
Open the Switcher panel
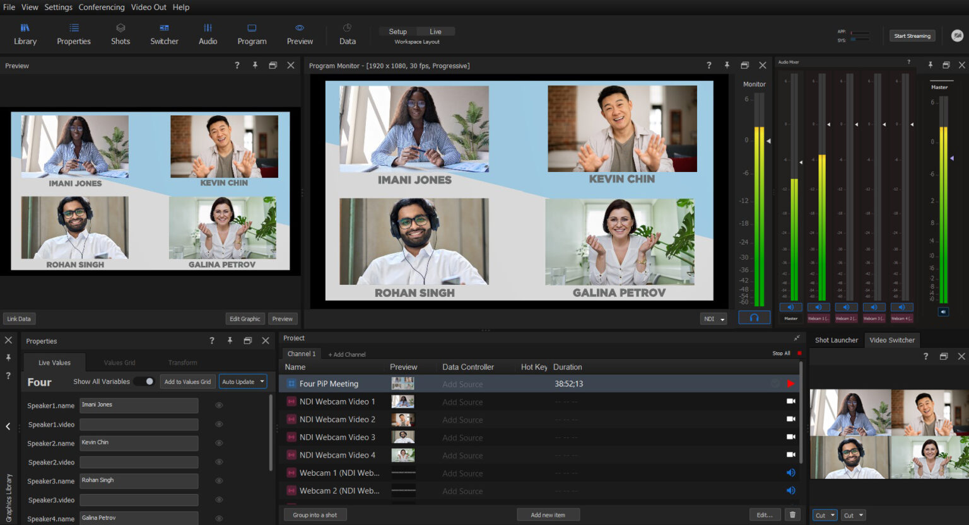[x=164, y=35]
